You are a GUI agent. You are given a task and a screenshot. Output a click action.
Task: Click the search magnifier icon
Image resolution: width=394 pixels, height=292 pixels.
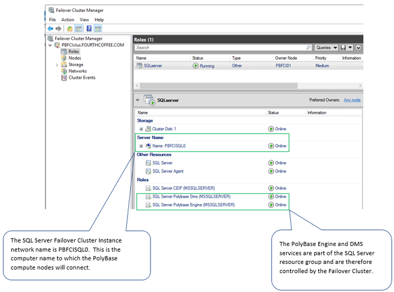[x=308, y=48]
